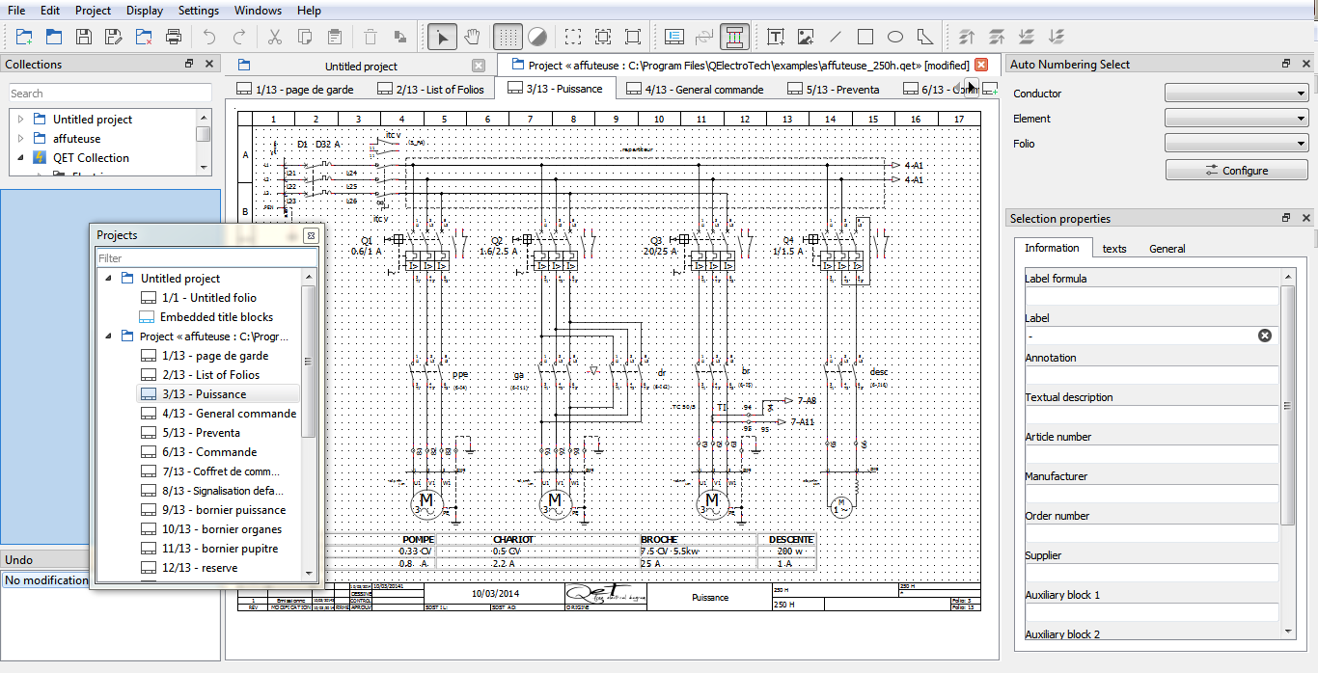Click the Collections tree scrollbar
This screenshot has width=1318, height=673.
pyautogui.click(x=203, y=134)
